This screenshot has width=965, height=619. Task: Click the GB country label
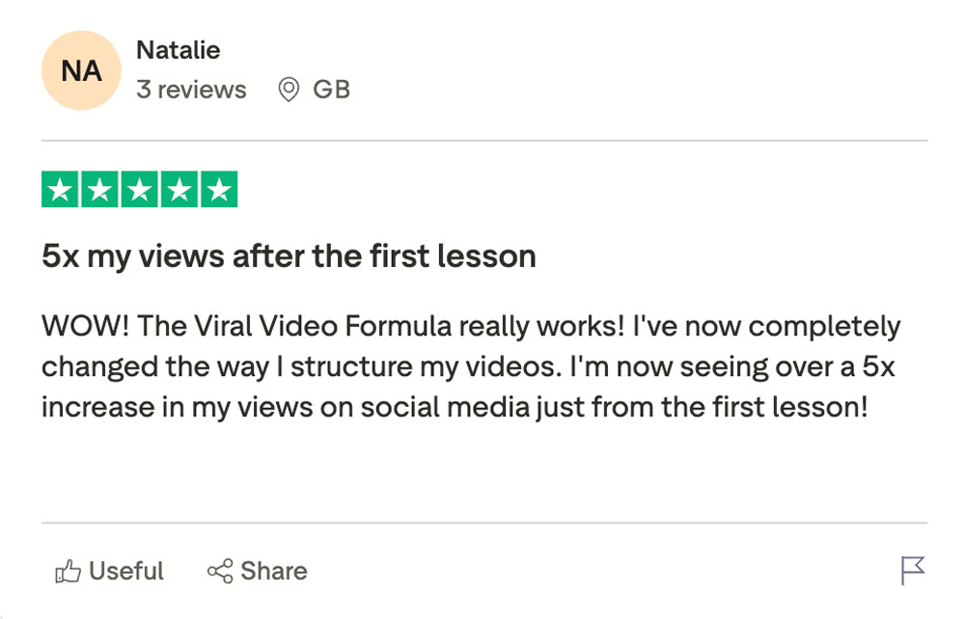pos(331,90)
